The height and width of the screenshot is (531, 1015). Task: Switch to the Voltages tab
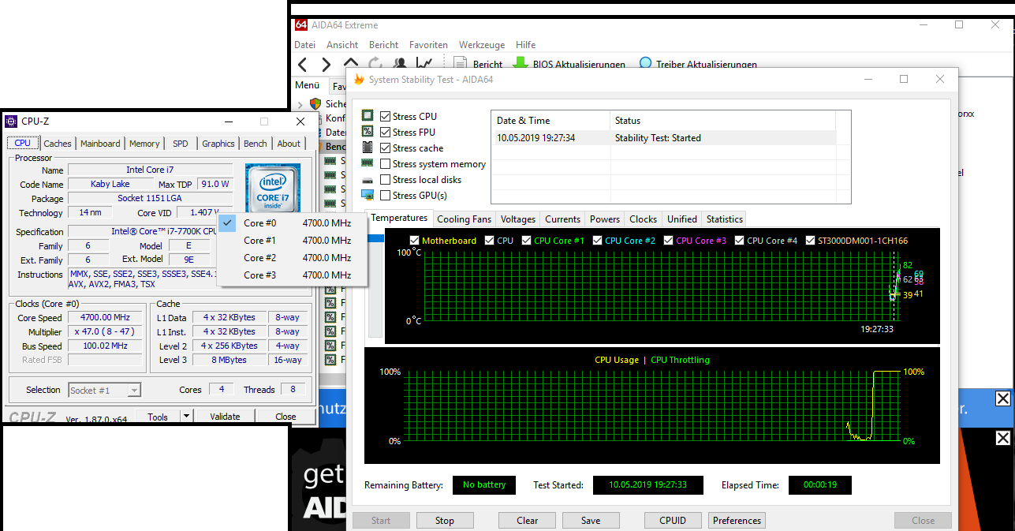click(x=518, y=219)
